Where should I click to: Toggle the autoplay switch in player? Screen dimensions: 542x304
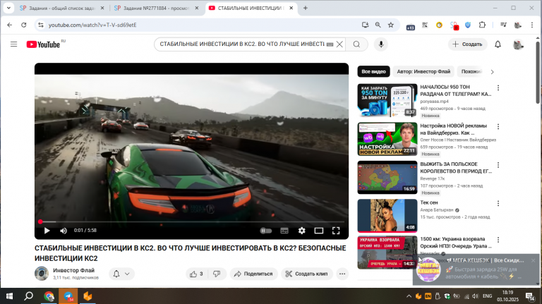266,231
